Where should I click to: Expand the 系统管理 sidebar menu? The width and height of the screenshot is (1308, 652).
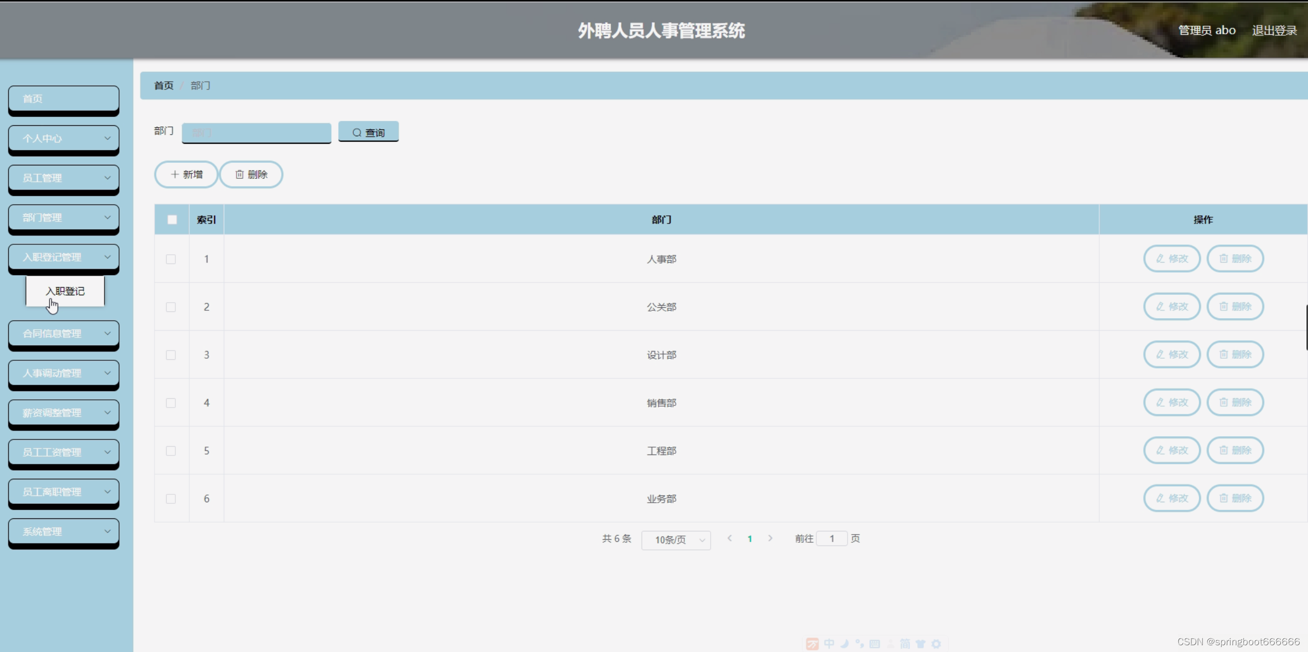click(x=63, y=531)
